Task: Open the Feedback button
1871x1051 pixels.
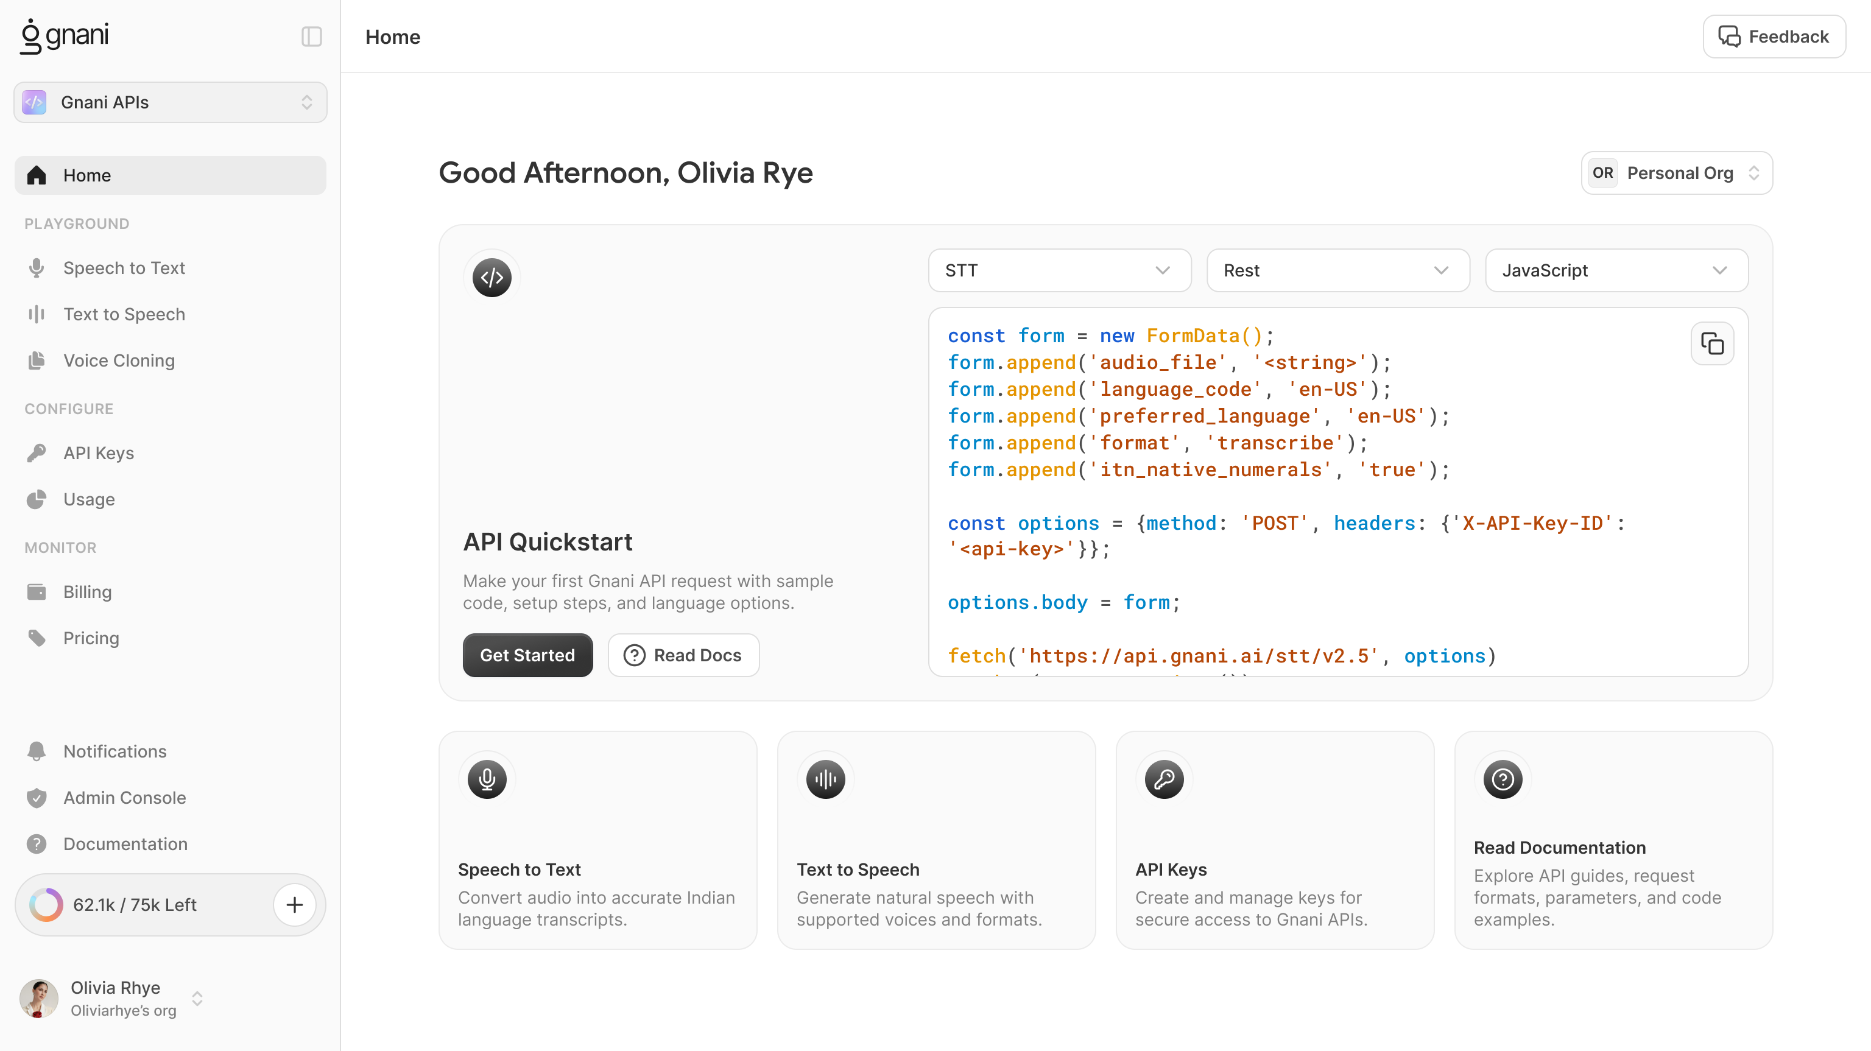Action: pyautogui.click(x=1774, y=37)
